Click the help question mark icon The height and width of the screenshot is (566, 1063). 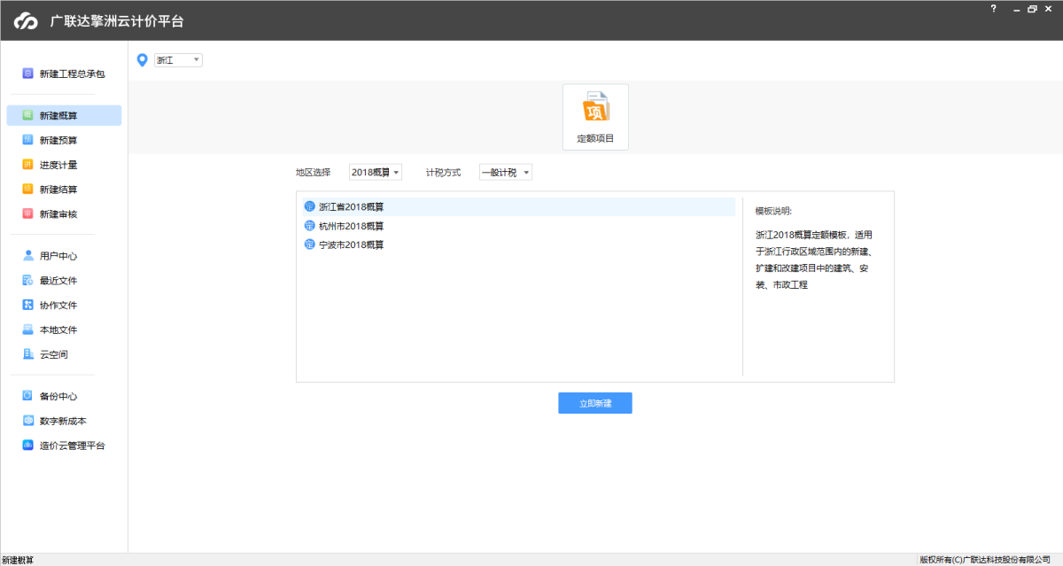(993, 8)
